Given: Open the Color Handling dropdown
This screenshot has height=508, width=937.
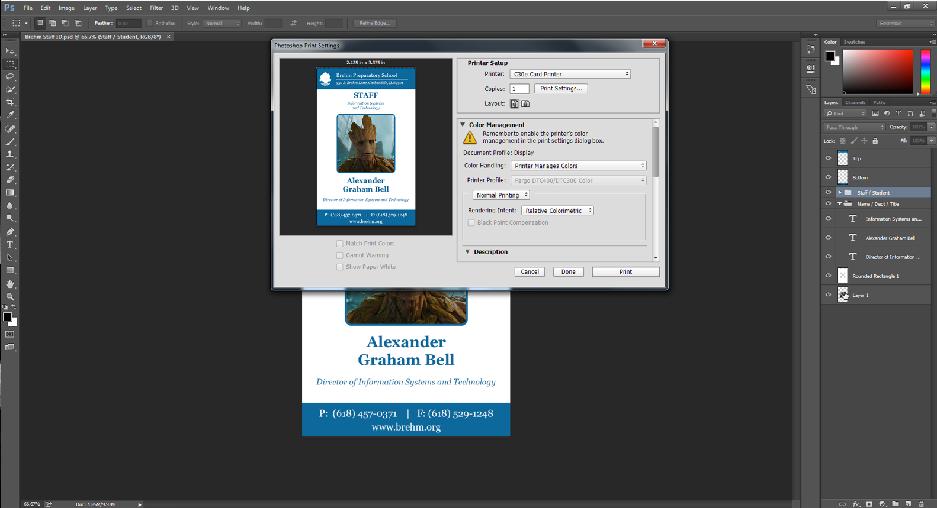Looking at the screenshot, I should click(578, 166).
